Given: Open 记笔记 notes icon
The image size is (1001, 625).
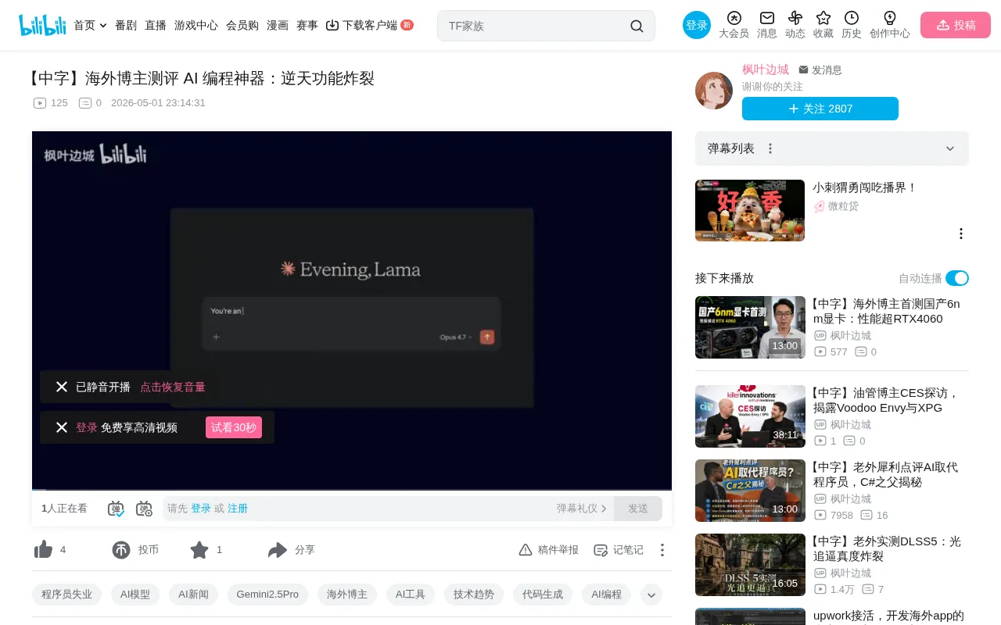Looking at the screenshot, I should point(601,550).
